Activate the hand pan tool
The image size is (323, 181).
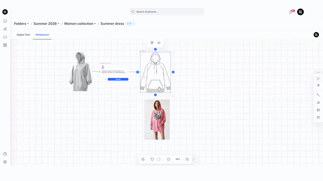click(318, 85)
